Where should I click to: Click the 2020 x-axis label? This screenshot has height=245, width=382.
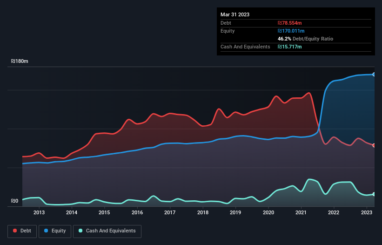268,212
